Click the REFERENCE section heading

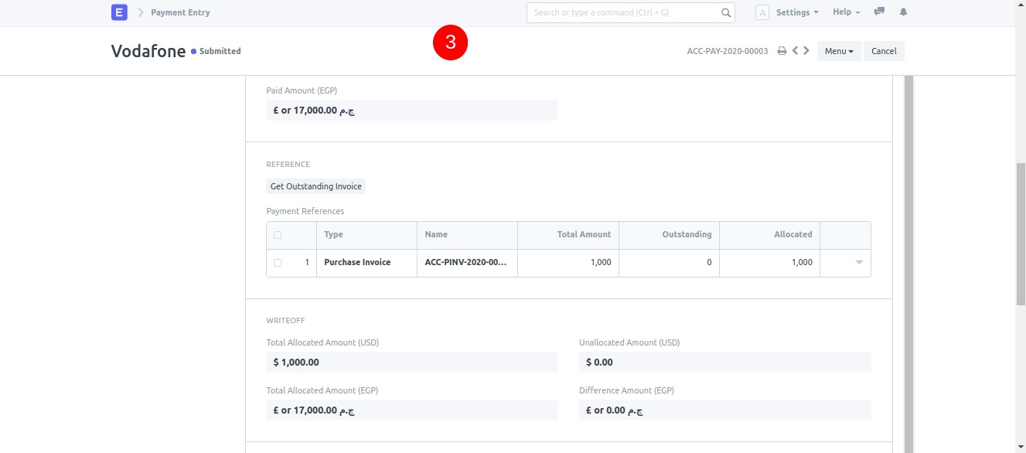pos(288,165)
